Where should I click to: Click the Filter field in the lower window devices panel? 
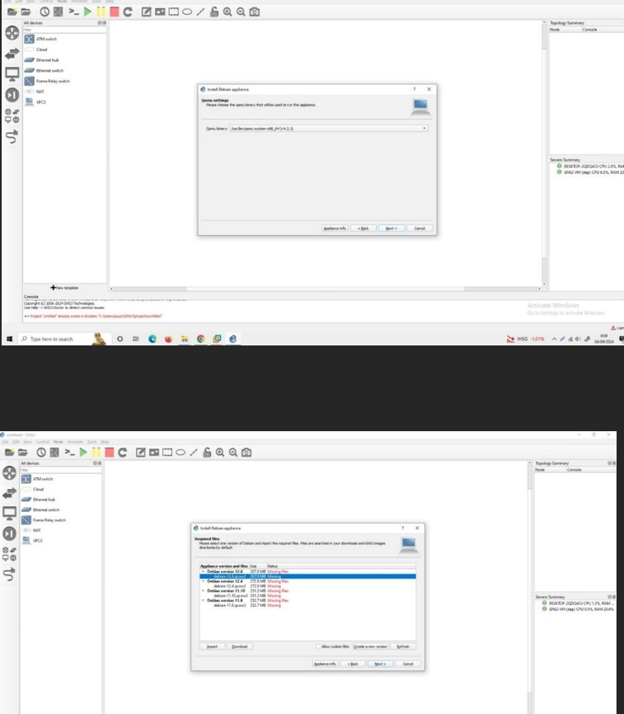(60, 469)
